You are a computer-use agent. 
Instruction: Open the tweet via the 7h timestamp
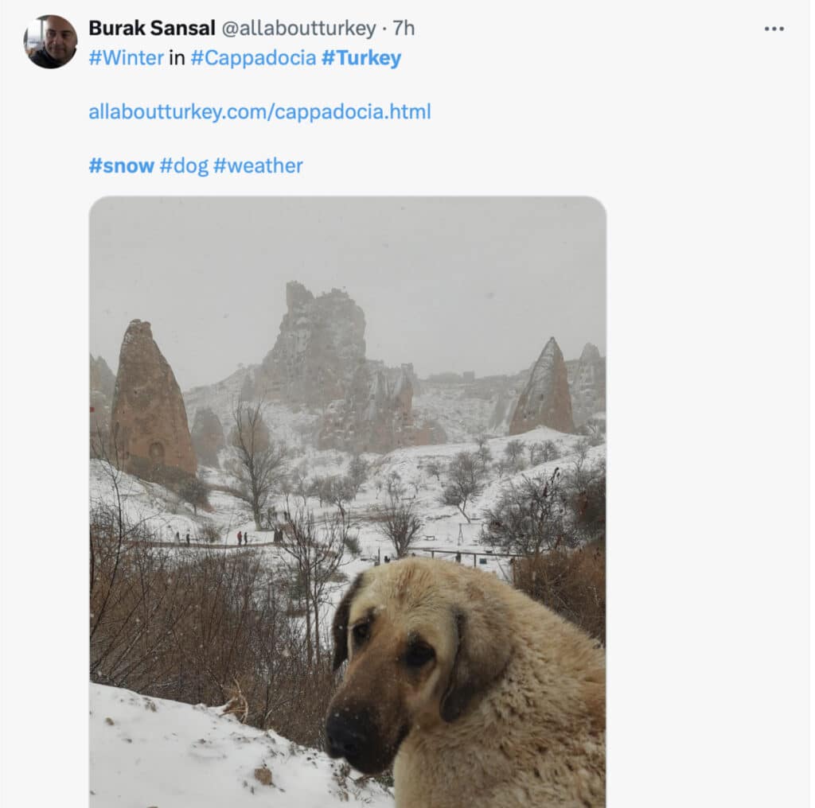point(404,29)
